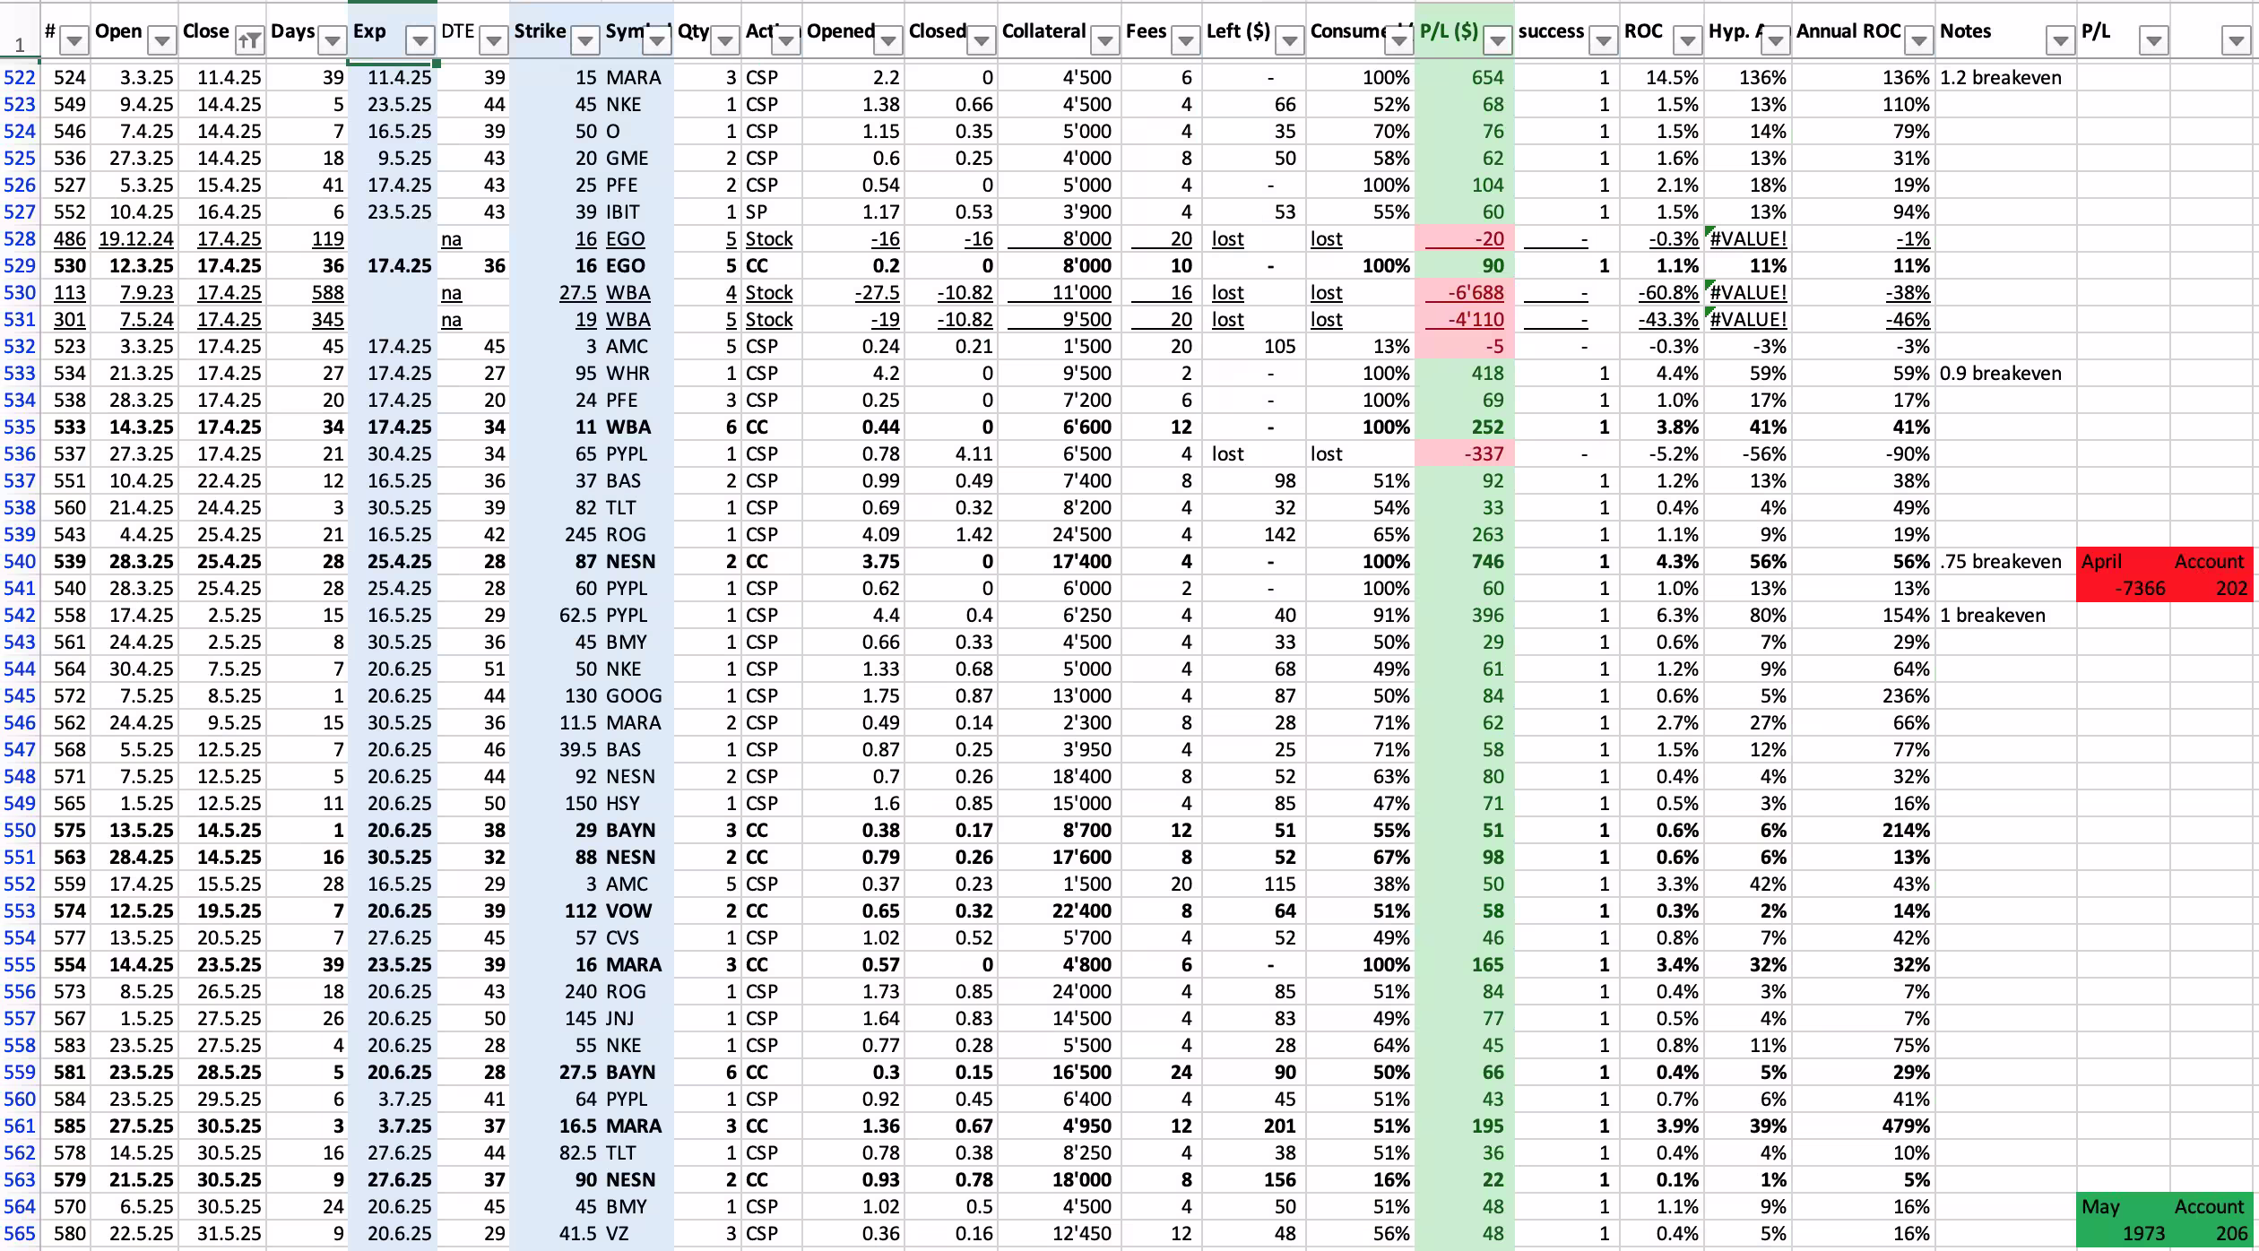Select row header 565
Image resolution: width=2259 pixels, height=1251 pixels.
pos(20,1234)
